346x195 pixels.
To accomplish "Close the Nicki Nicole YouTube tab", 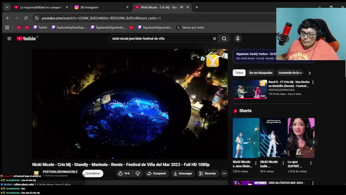I will click(x=188, y=7).
